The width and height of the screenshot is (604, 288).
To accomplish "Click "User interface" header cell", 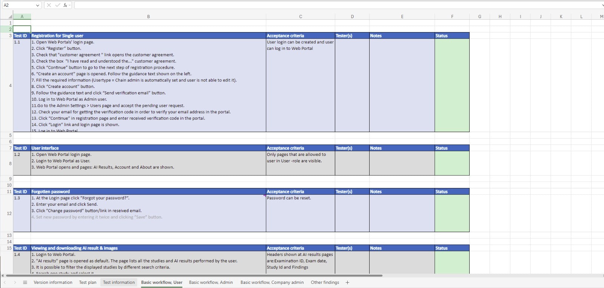I will (148, 148).
